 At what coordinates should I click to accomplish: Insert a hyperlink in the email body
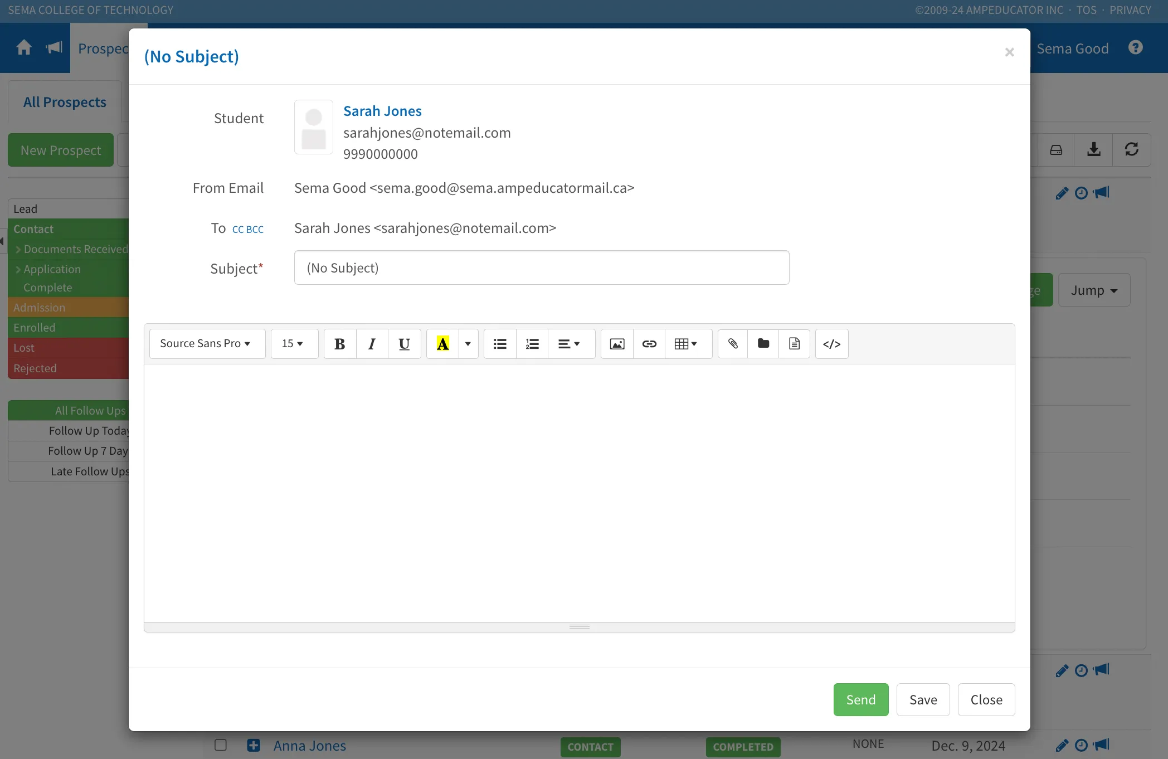[x=649, y=344]
